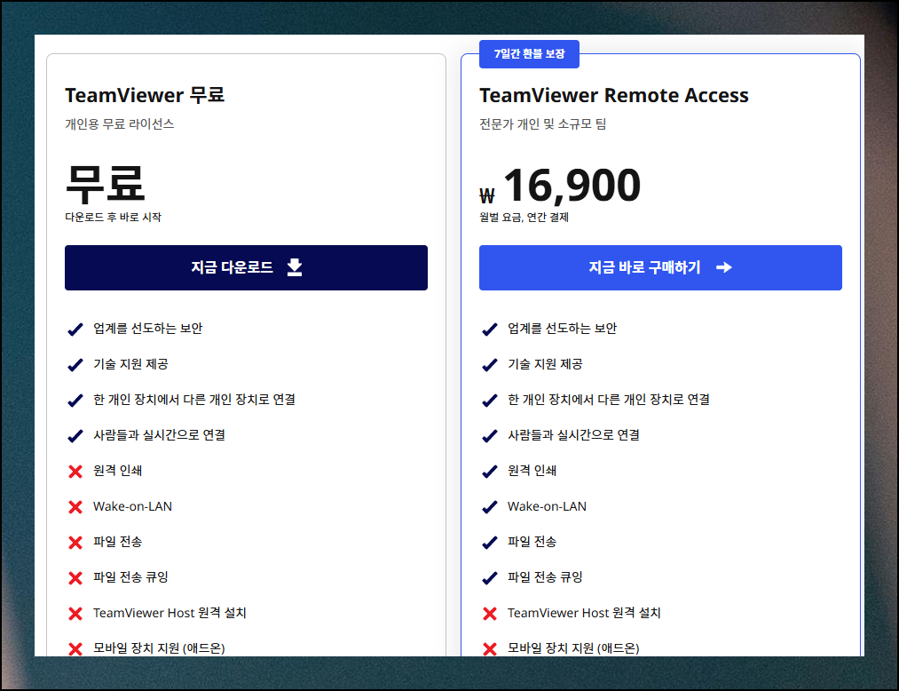Click Wake-on-LAN text in free plan
The image size is (899, 691).
click(132, 506)
